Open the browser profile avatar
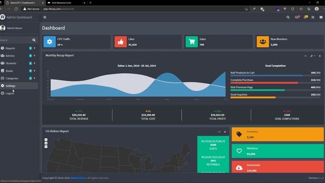 tap(316, 9)
